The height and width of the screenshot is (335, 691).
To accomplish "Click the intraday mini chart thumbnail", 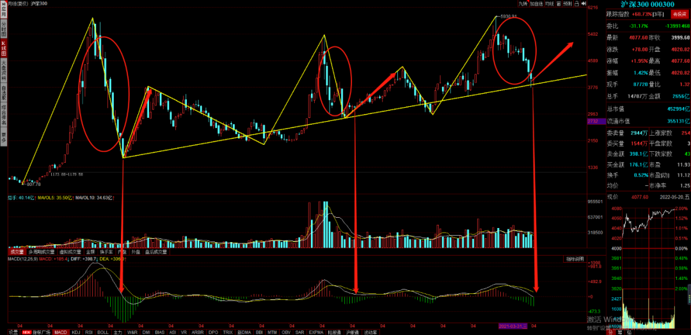I will [x=647, y=267].
